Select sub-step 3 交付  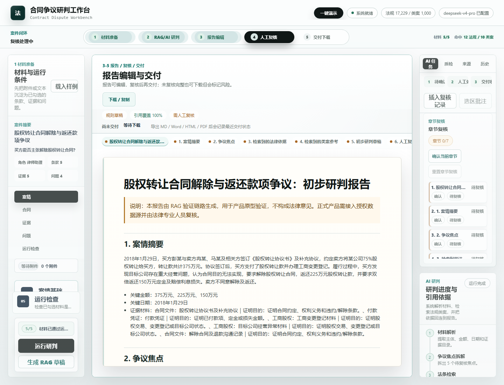click(481, 82)
